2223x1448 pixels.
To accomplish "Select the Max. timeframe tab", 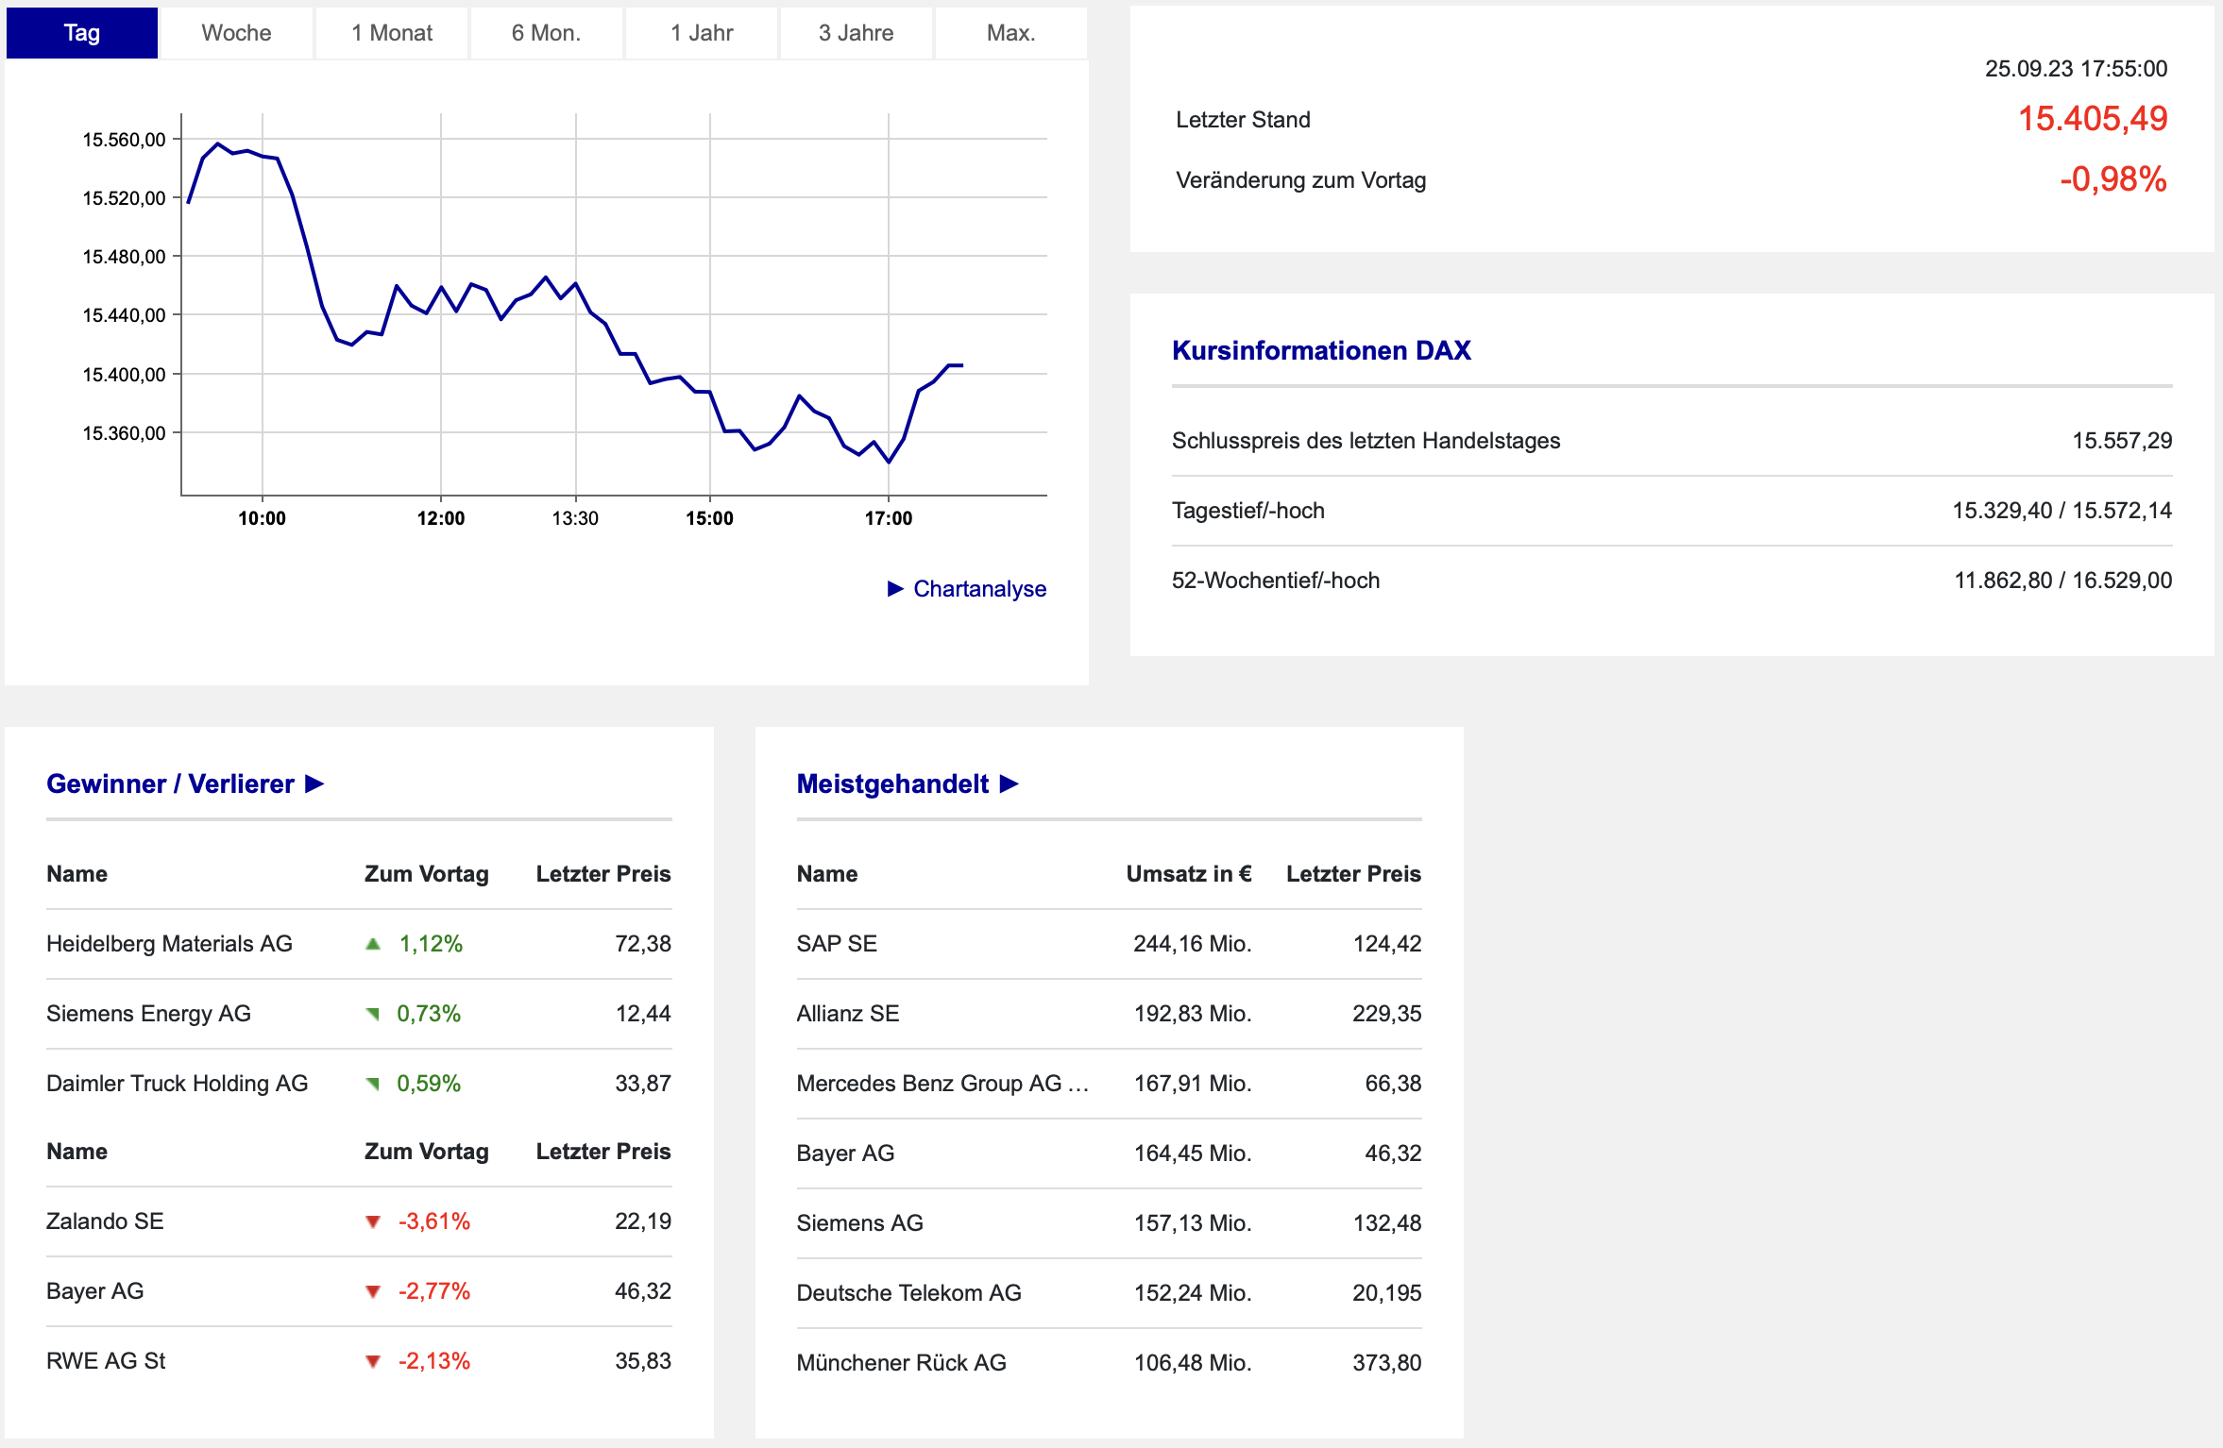I will click(1010, 33).
